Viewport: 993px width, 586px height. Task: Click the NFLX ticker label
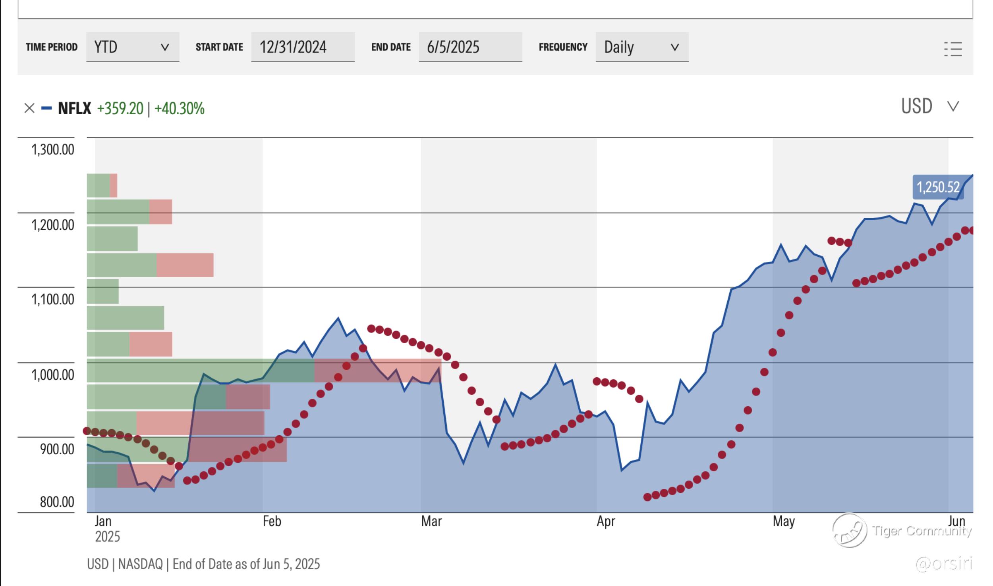coord(74,108)
